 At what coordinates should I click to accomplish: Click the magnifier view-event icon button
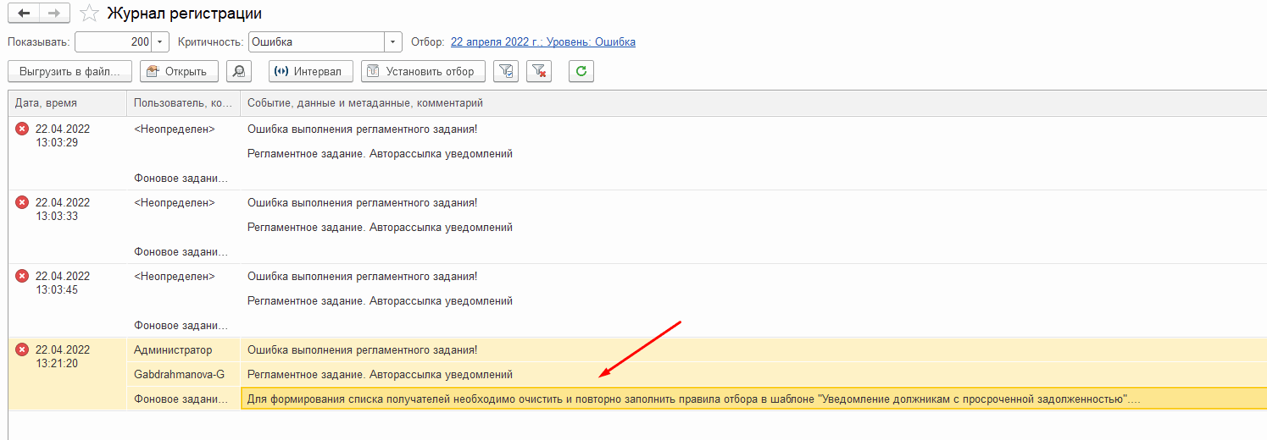(240, 71)
